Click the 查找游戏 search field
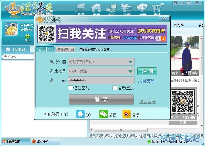This screenshot has width=205, height=146. point(18,57)
